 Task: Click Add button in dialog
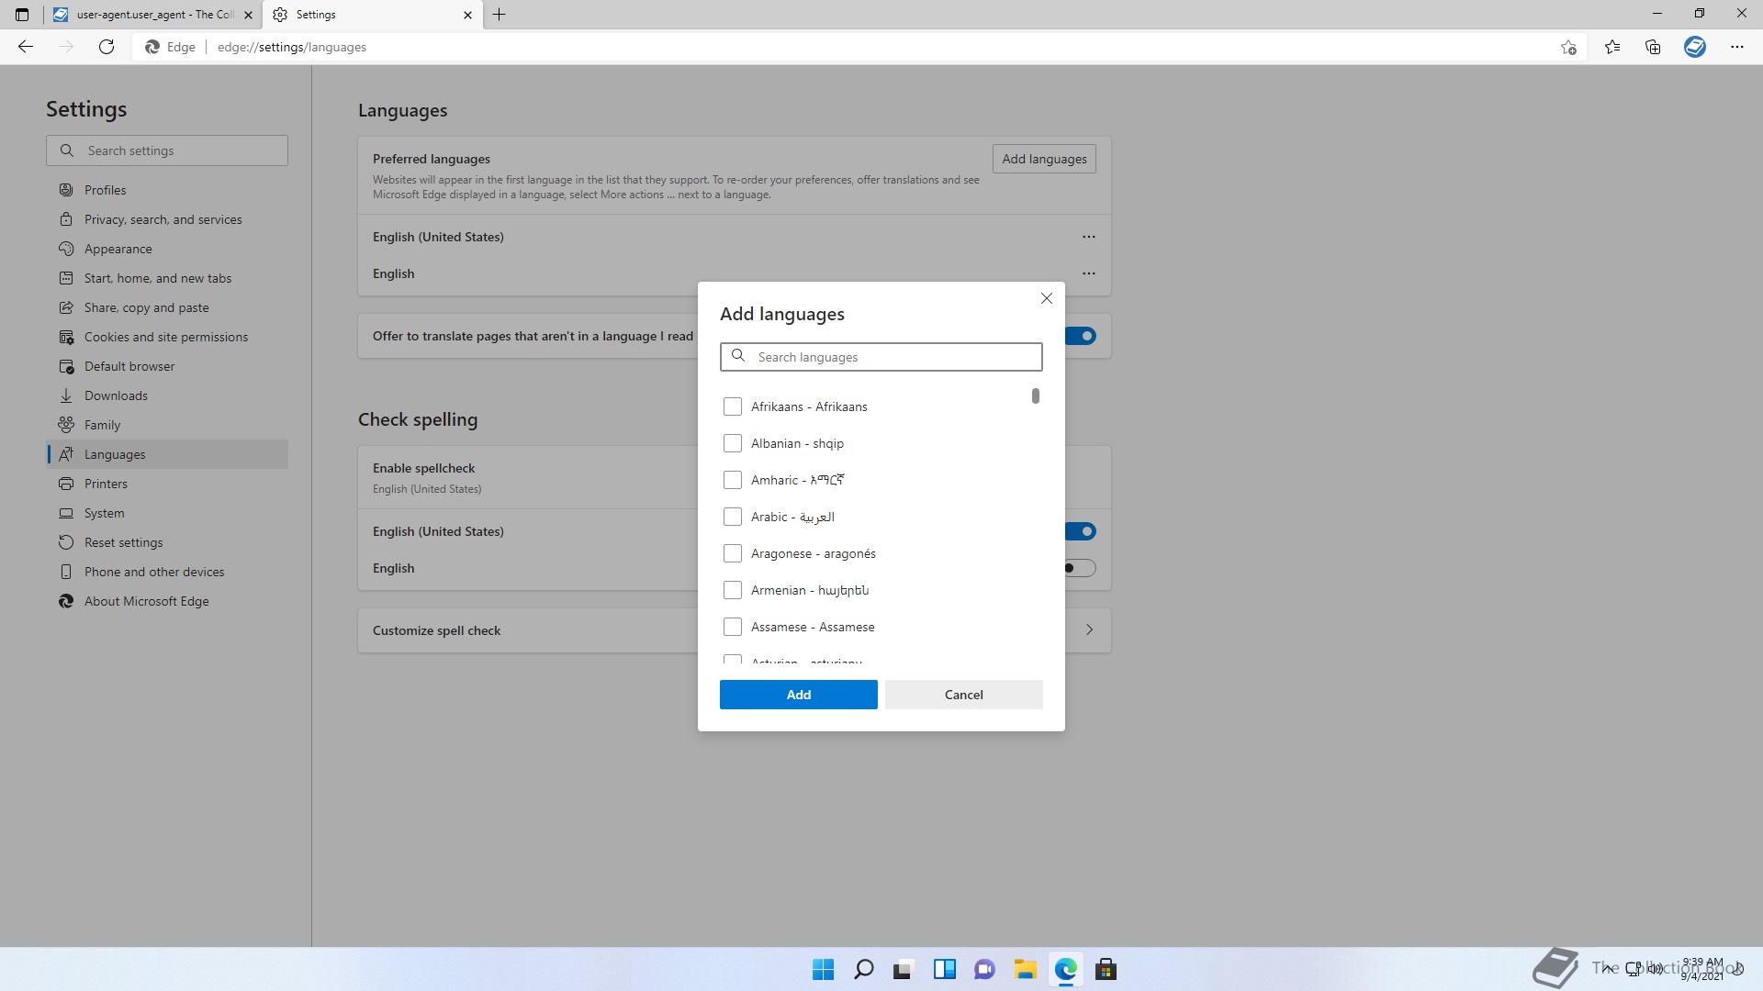[x=799, y=695]
